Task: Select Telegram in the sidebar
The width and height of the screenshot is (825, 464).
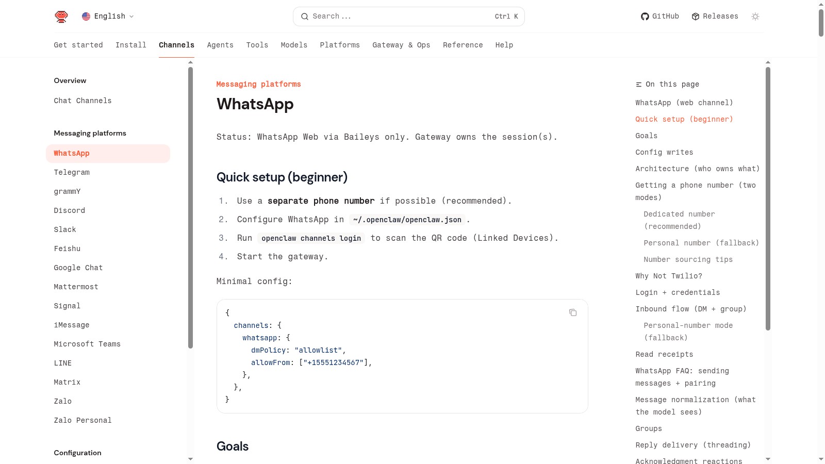Action: (72, 173)
